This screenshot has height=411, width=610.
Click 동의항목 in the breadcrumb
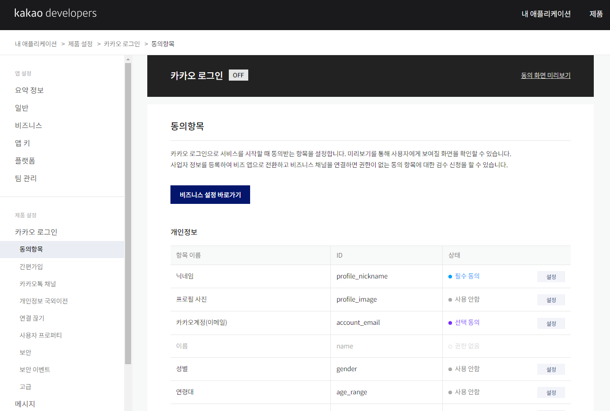pos(163,44)
